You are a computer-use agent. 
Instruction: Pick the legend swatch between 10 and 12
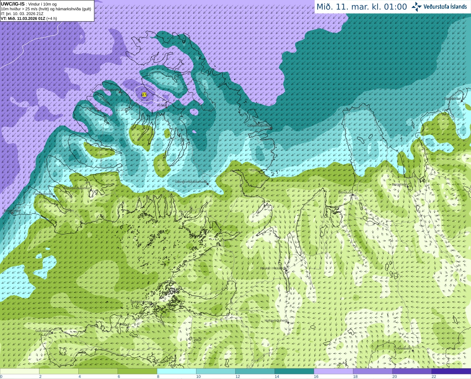click(216, 371)
